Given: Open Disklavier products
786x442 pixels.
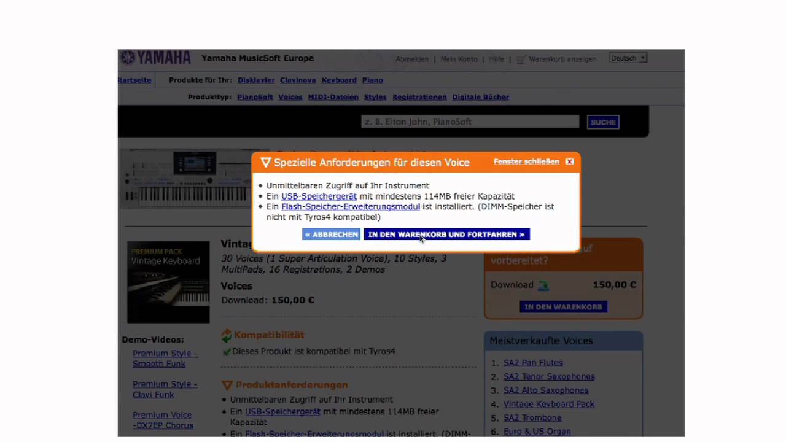Looking at the screenshot, I should [256, 80].
